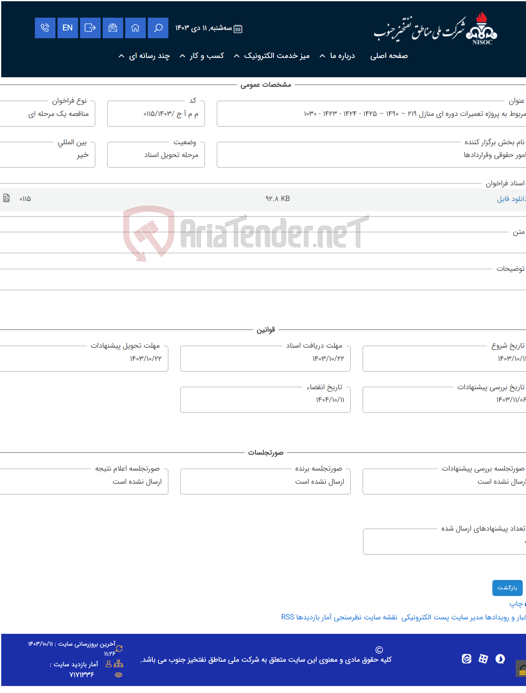Click the eye icon beside visit count
Image resolution: width=526 pixels, height=693 pixels.
tap(119, 675)
